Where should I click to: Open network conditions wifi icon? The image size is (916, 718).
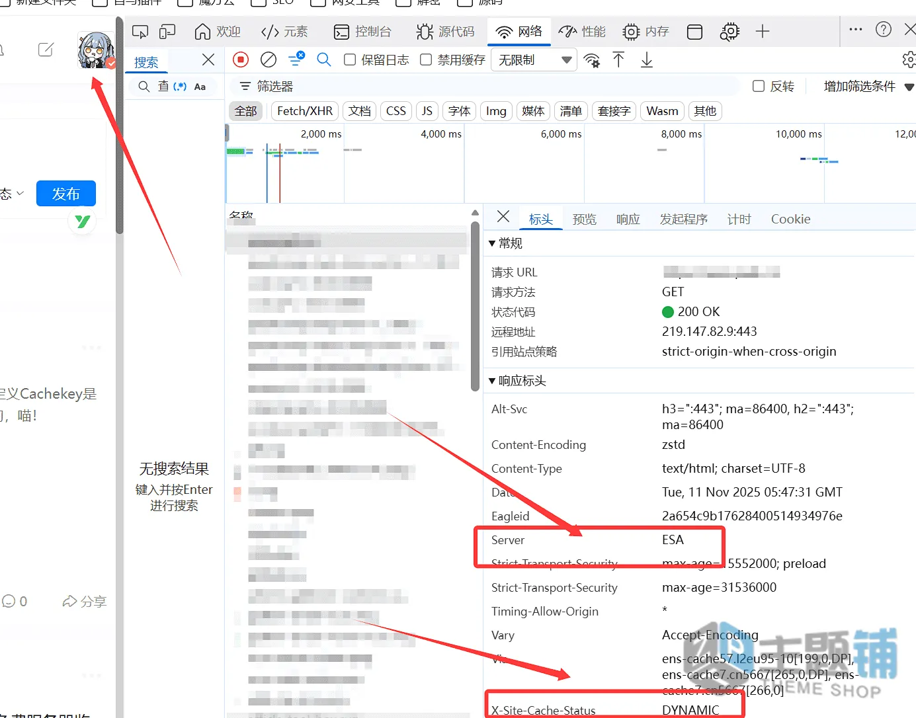coord(591,60)
